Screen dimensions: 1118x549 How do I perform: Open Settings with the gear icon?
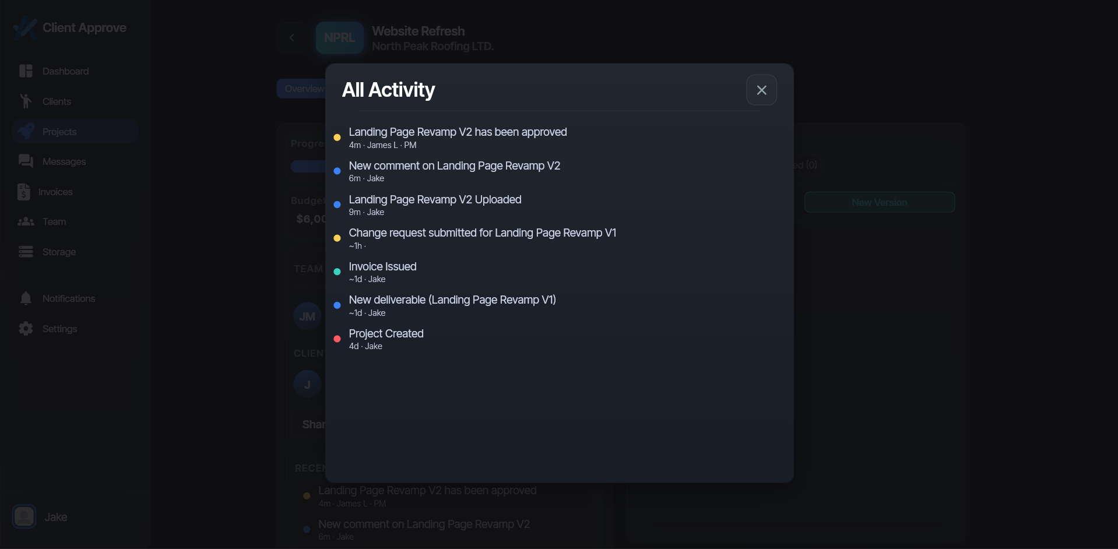click(59, 328)
